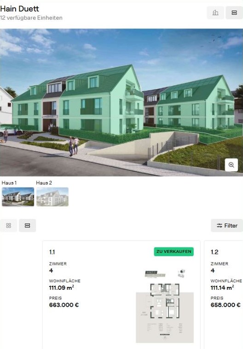Open unit 1.1 card title
The height and width of the screenshot is (349, 243).
click(52, 252)
